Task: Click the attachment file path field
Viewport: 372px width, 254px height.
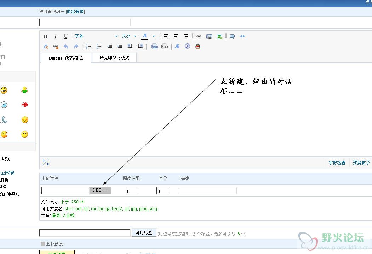Action: 65,190
